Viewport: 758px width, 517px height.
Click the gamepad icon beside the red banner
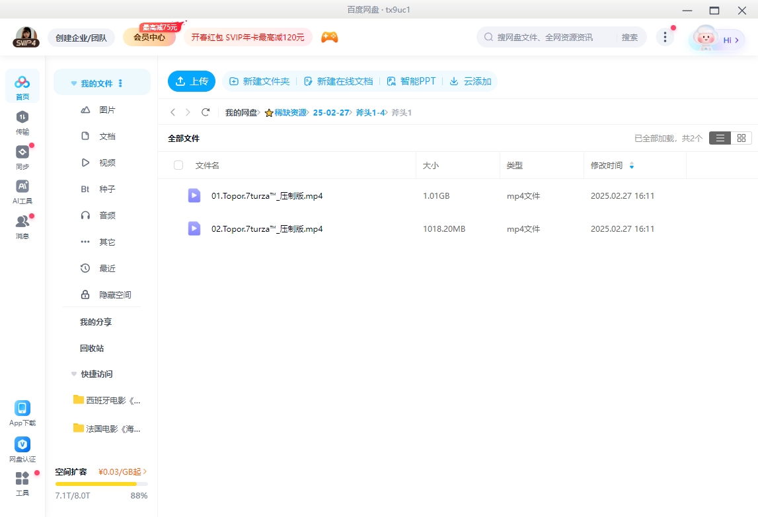[329, 37]
